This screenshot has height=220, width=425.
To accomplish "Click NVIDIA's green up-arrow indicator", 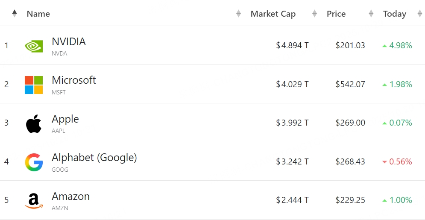I will point(384,46).
